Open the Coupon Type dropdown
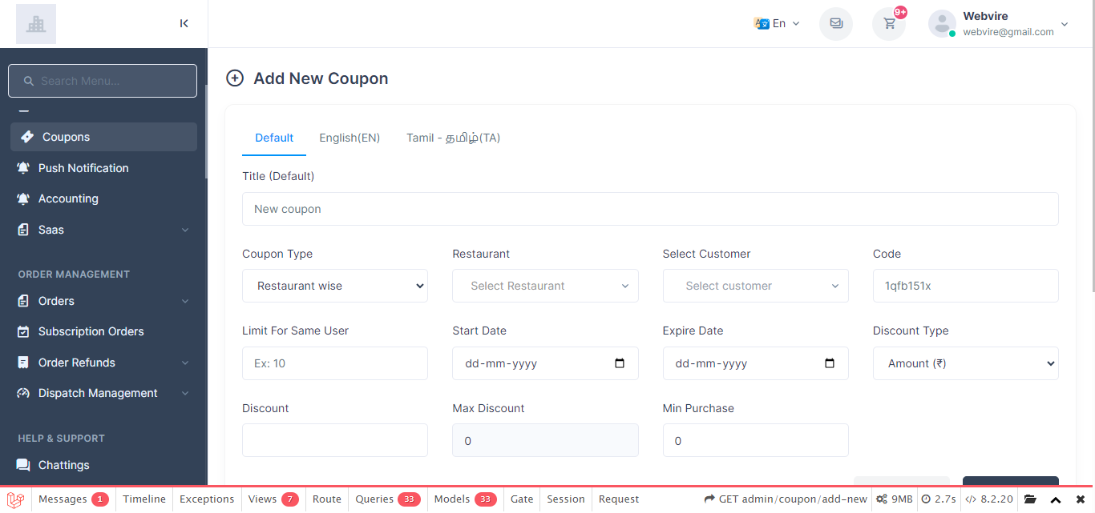The width and height of the screenshot is (1095, 513). [x=334, y=286]
